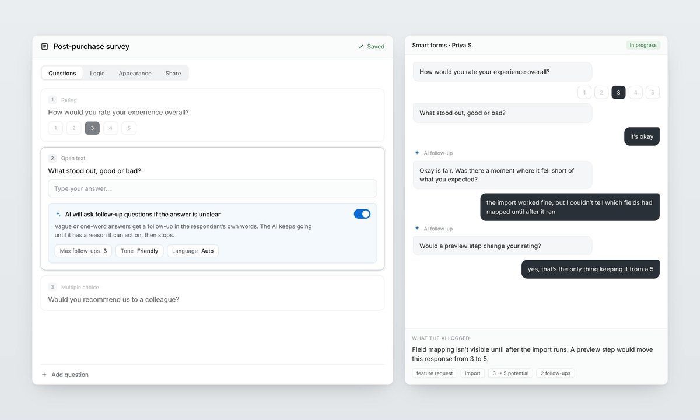
Task: Select rating 2 in the survey editor
Action: (x=74, y=128)
